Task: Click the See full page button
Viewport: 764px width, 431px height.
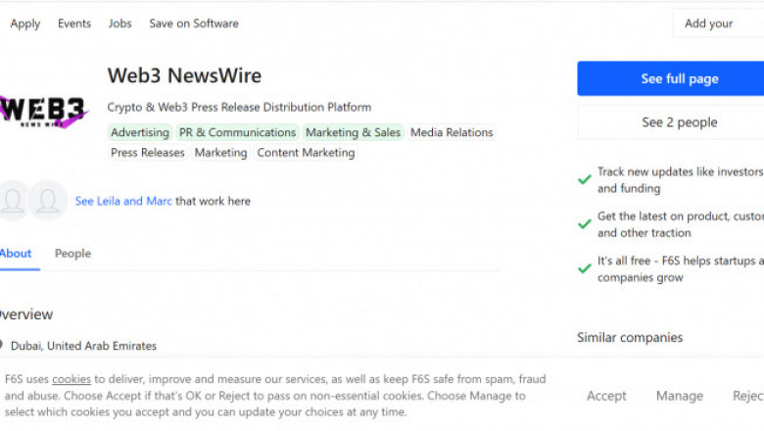Action: tap(670, 78)
